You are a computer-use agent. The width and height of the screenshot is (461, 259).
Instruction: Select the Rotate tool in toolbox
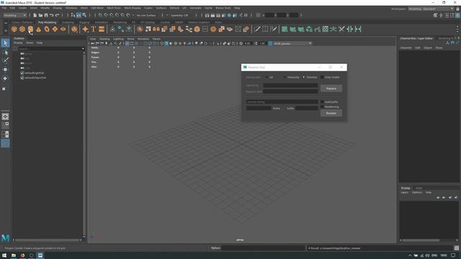(5, 78)
